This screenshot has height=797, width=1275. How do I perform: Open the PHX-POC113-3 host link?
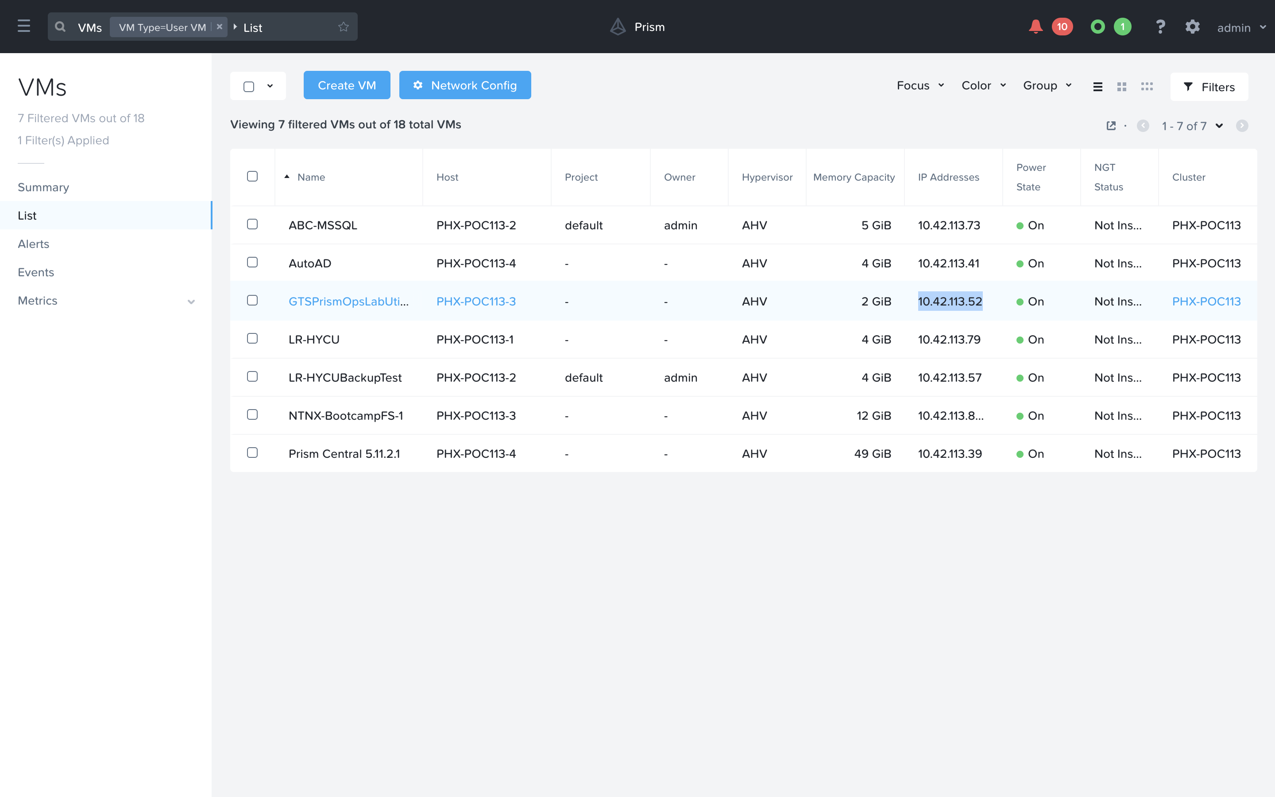(x=476, y=302)
